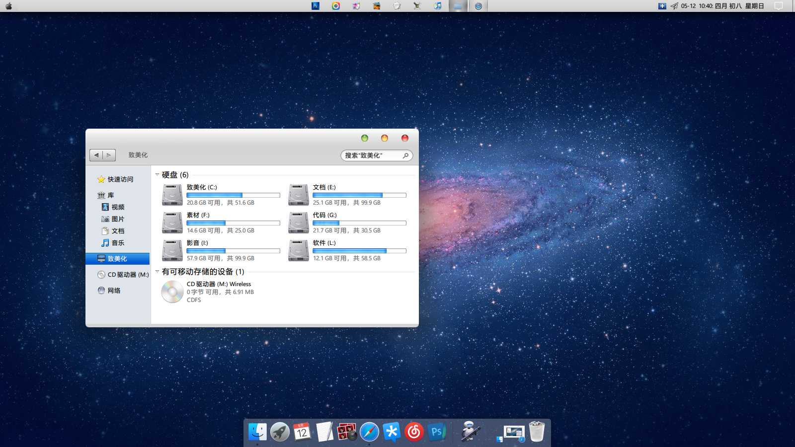Click the Photoshop icon in the top bar
Screen dimensions: 795x447
316,6
